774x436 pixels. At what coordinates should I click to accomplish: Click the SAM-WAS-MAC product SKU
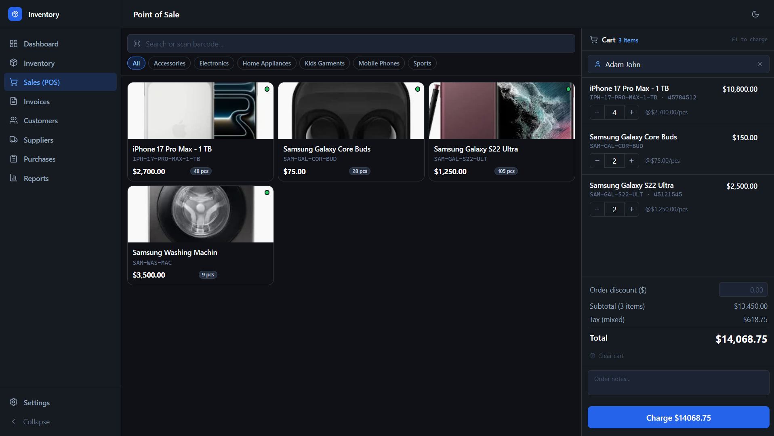pos(152,263)
